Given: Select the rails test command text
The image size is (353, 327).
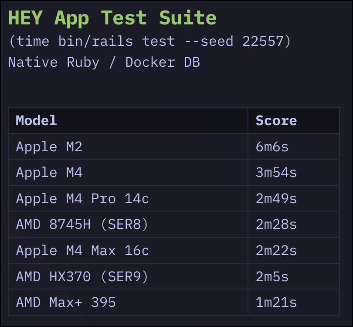Looking at the screenshot, I should click(x=150, y=41).
